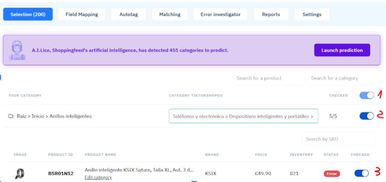Toggle the master Checked switch in header row
This screenshot has width=386, height=182.
[366, 95]
